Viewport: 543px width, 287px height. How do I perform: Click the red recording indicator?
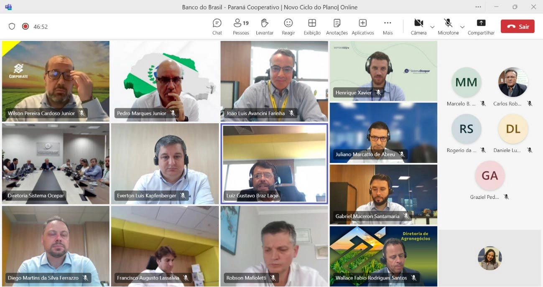coord(25,26)
